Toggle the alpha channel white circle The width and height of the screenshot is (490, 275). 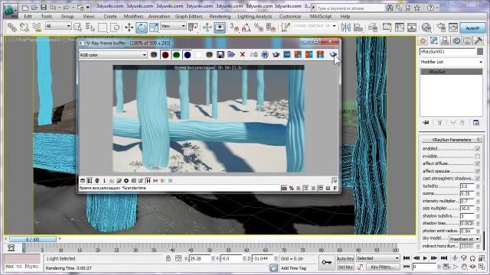[x=198, y=55]
